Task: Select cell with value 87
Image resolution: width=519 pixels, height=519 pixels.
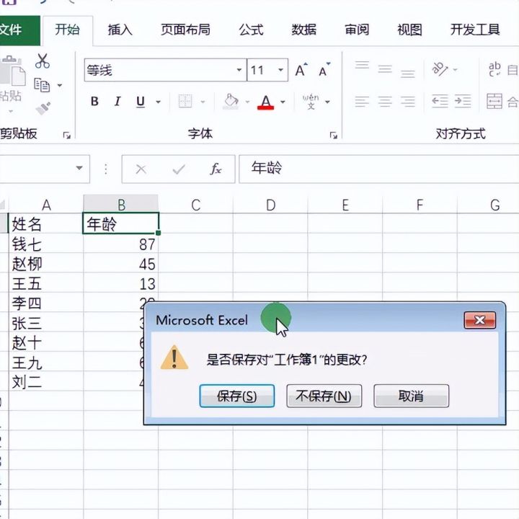Action: [121, 244]
